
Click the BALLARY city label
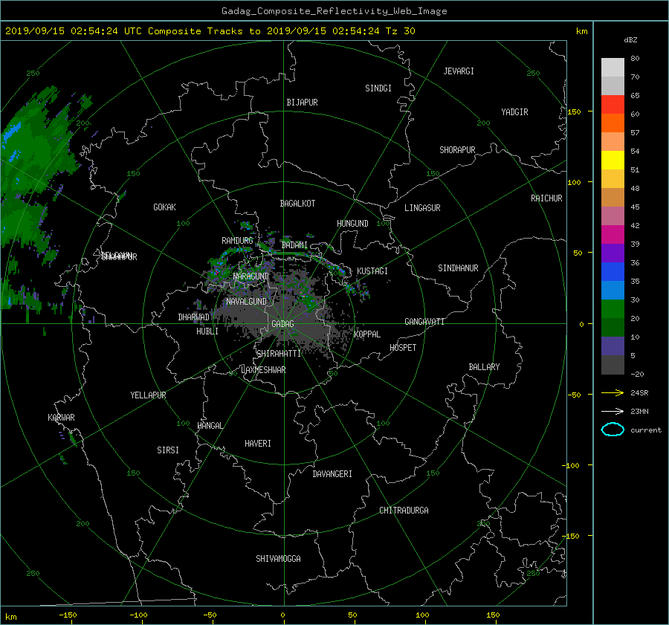[x=484, y=367]
